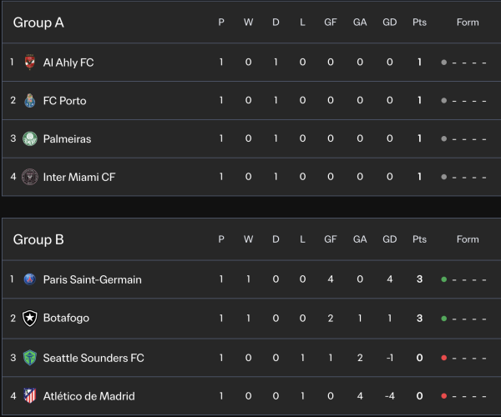Click Atlético de Madrid's red form dot
501x417 pixels.
point(444,396)
